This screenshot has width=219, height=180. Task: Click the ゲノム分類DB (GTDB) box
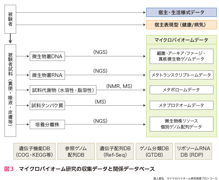[x=154, y=151]
